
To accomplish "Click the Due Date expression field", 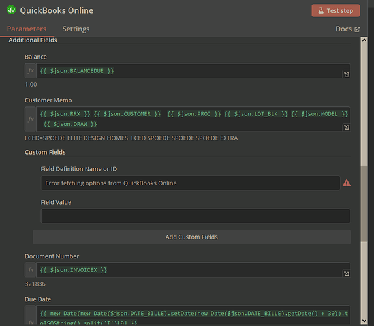I will coord(193,316).
